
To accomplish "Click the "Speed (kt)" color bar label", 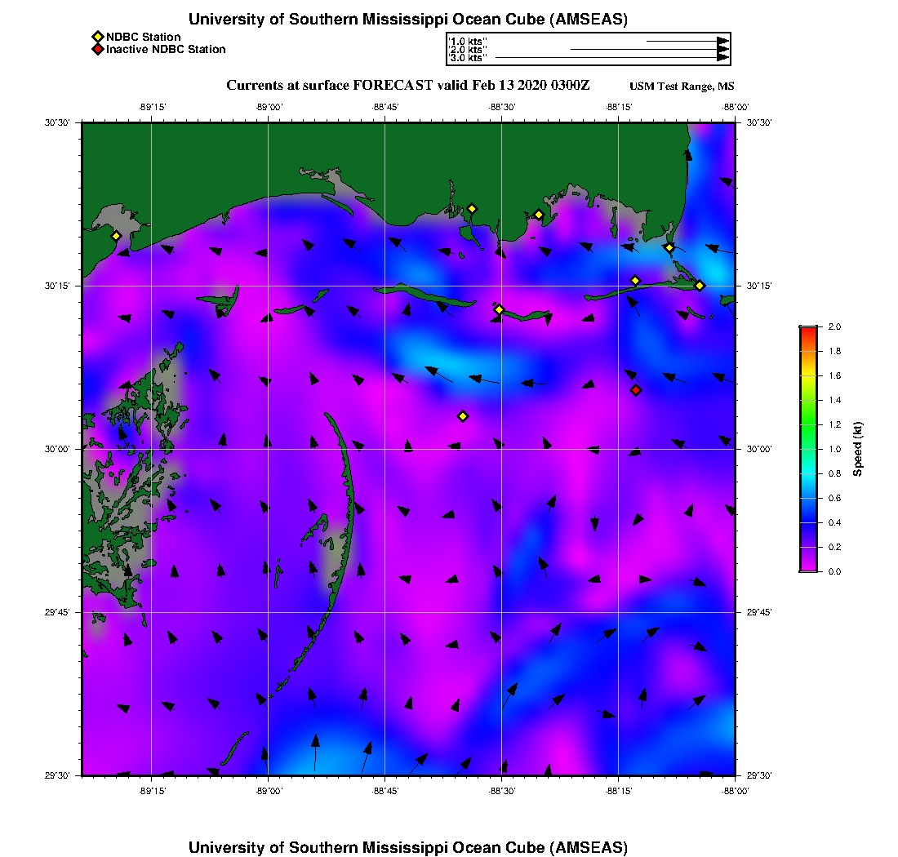I will [x=857, y=449].
